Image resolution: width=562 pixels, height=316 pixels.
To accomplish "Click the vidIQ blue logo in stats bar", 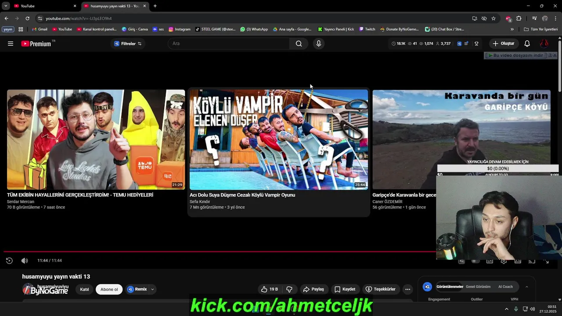I will coord(459,43).
